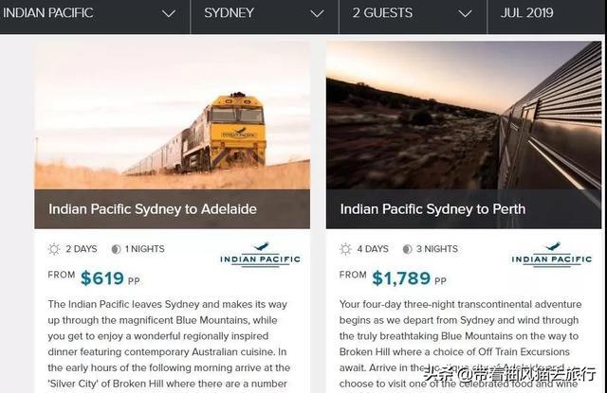Click the sun icon next to 2 Days
This screenshot has height=393, width=607.
click(54, 249)
